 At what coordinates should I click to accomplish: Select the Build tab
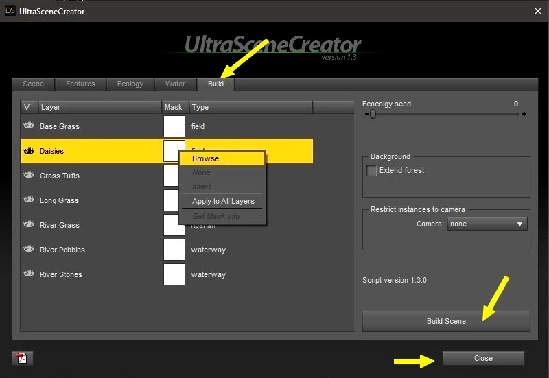[215, 84]
